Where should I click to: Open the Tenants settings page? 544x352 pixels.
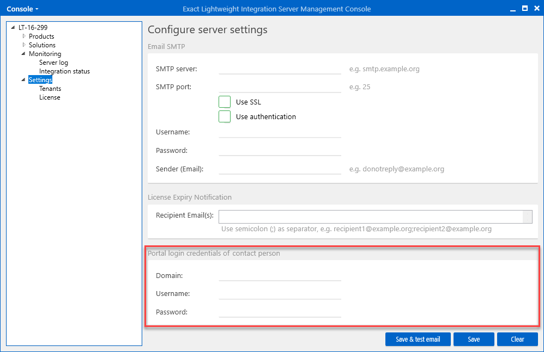(50, 89)
